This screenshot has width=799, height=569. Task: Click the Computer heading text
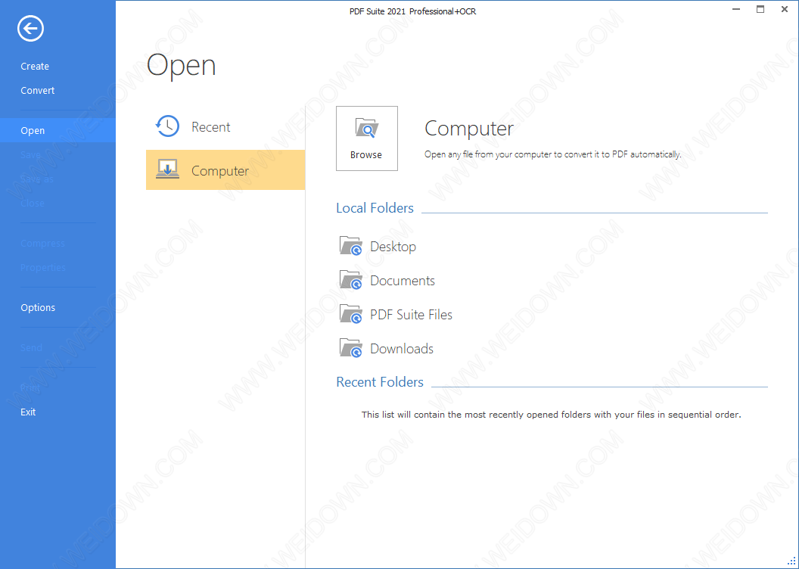point(469,129)
